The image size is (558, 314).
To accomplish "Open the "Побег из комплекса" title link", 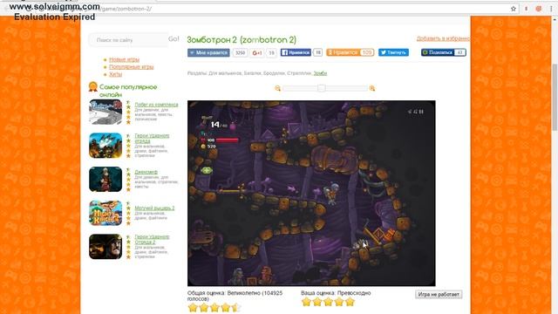I will coord(156,105).
